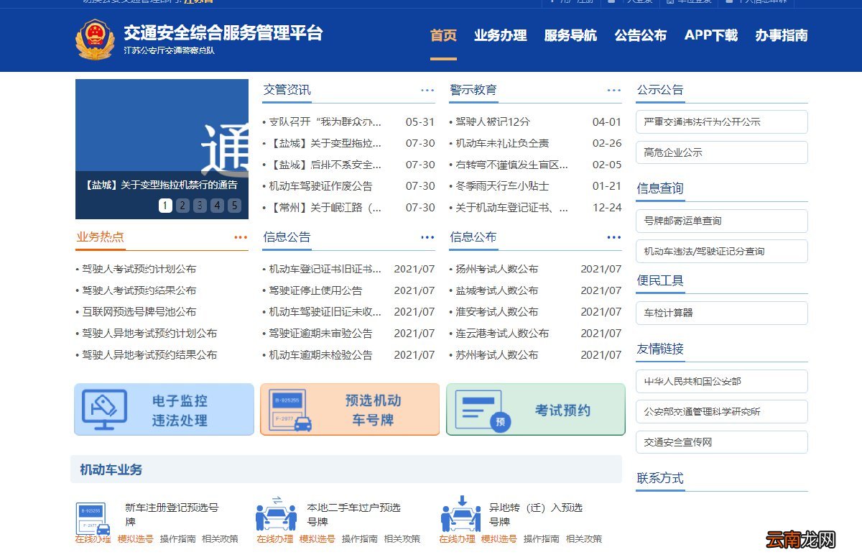Open more 信息公布 items via dots
Viewport: 862px width, 560px height.
[614, 237]
